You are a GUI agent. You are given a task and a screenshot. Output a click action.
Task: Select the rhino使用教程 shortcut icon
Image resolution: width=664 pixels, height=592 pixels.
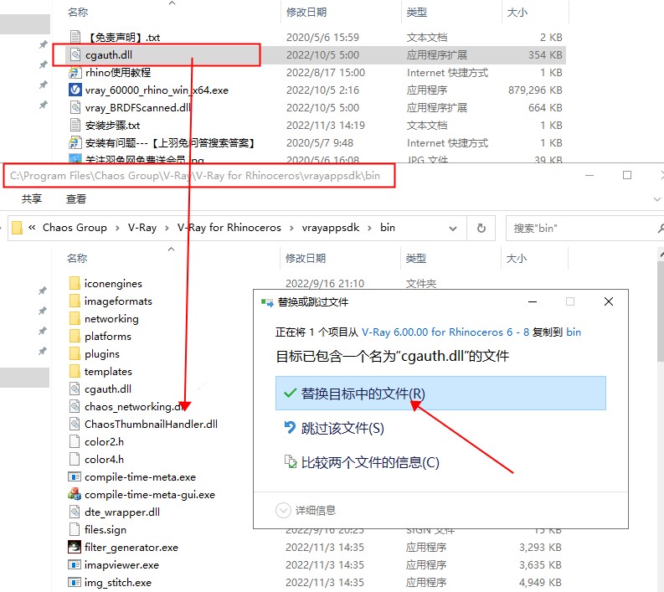(x=75, y=72)
